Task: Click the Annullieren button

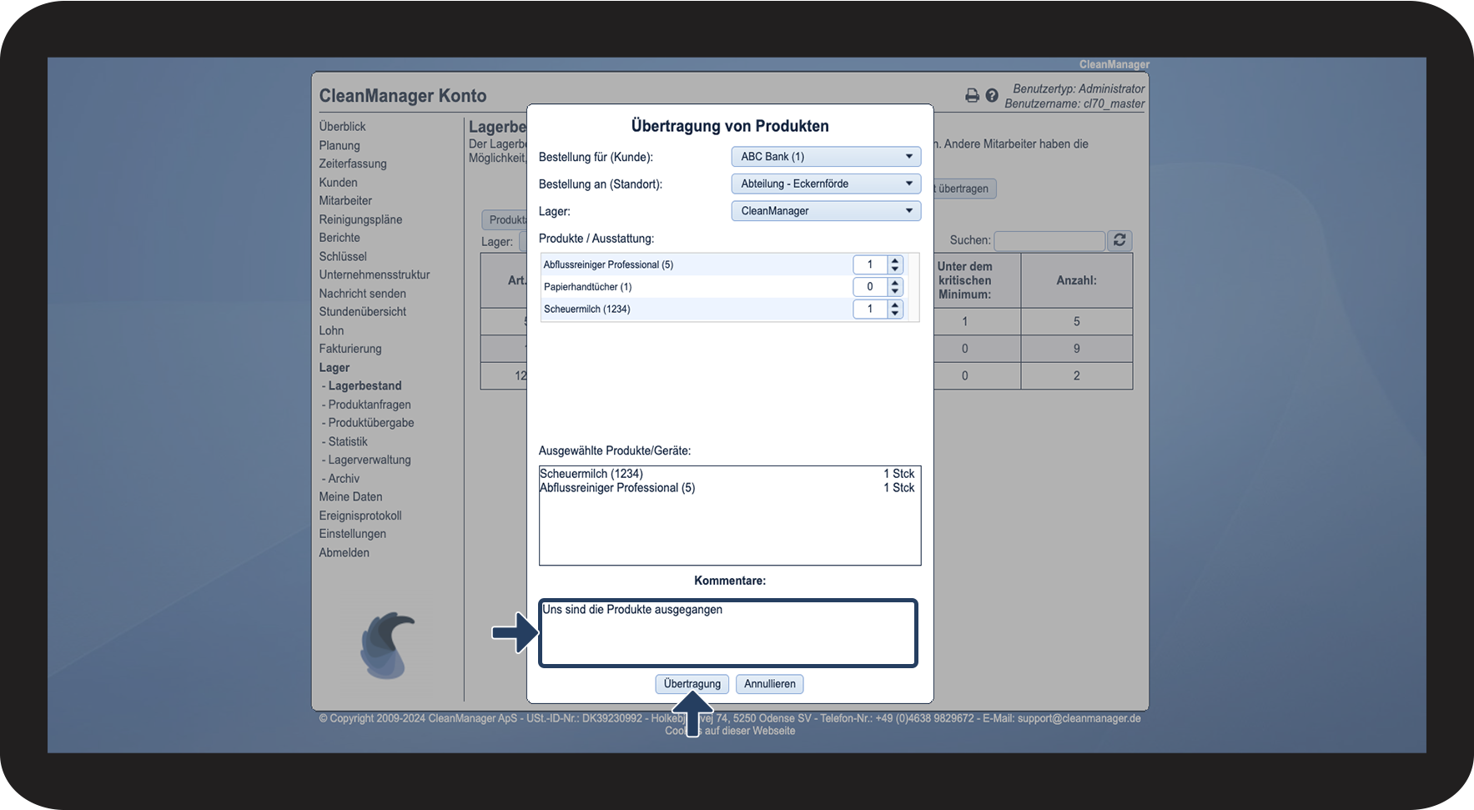Action: click(770, 684)
